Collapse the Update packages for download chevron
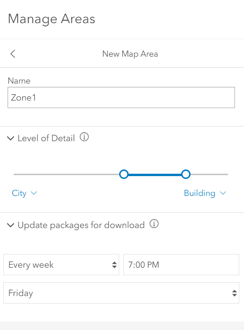This screenshot has width=244, height=330. pos(10,225)
